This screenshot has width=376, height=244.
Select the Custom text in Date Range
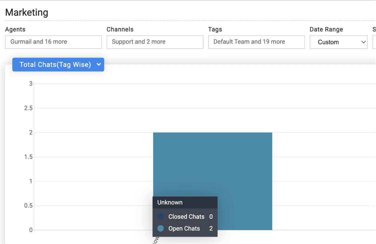(x=328, y=42)
